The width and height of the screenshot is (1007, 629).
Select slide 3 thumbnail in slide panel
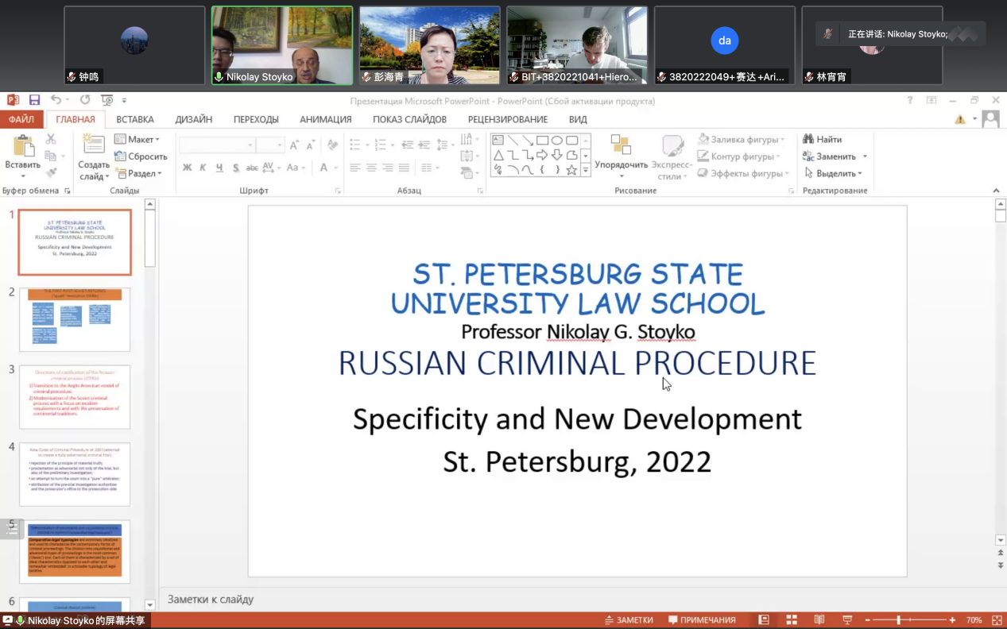pos(75,397)
